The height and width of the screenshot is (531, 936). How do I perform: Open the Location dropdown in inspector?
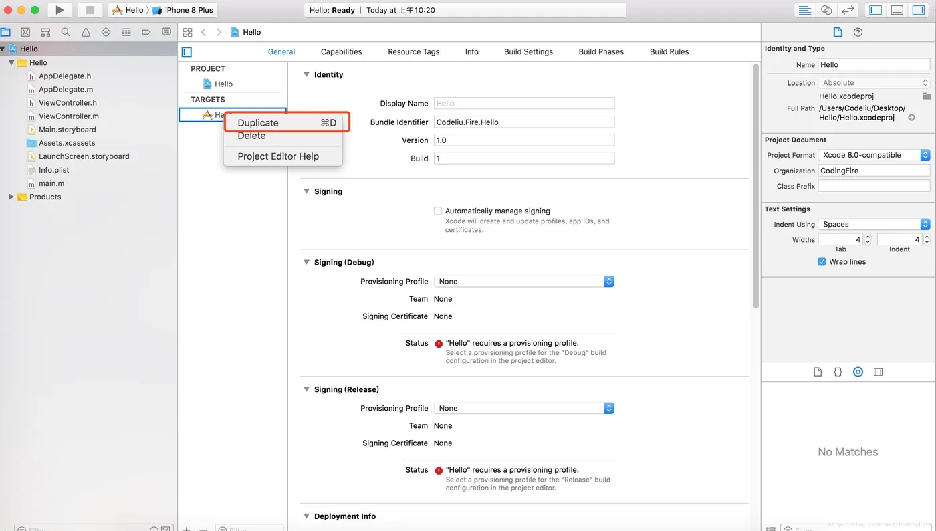tap(874, 83)
